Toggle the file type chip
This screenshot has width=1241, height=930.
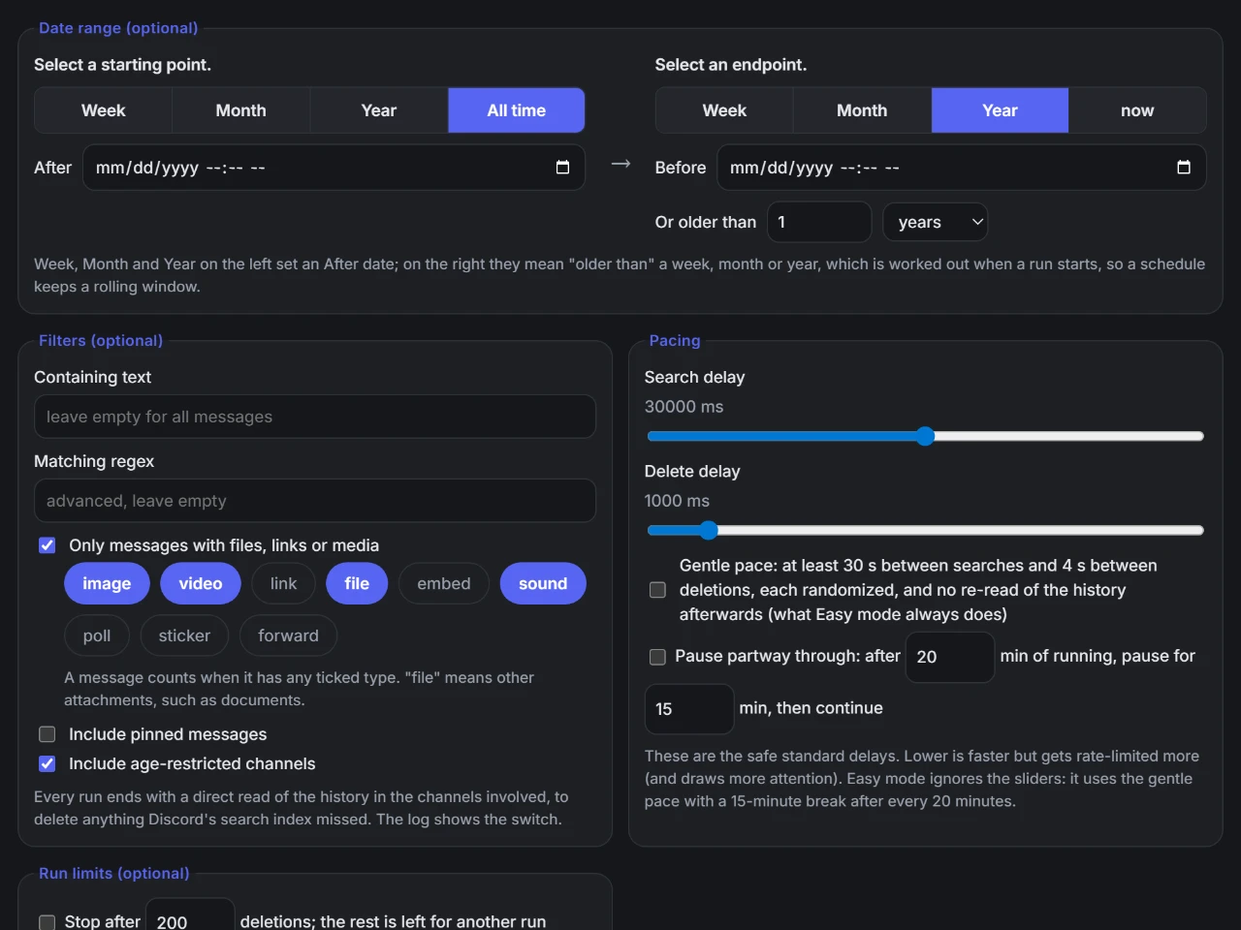coord(357,583)
